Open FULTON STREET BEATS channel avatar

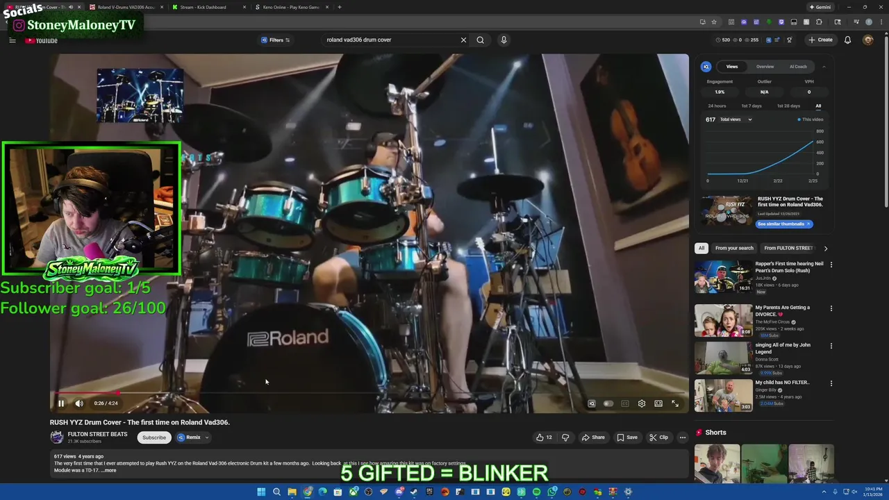57,437
